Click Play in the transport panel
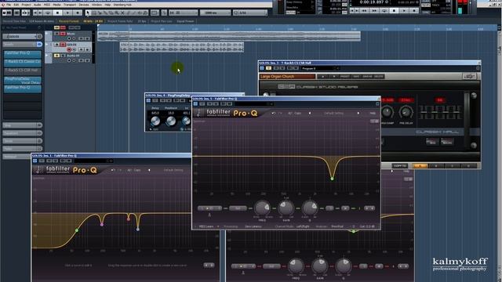The height and width of the screenshot is (282, 502). [405, 10]
